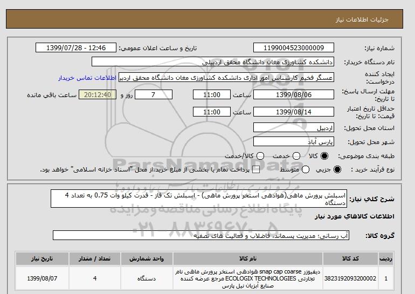Click announcement date field 1399/07/28 - 12:46
The height and width of the screenshot is (294, 415).
click(76, 47)
